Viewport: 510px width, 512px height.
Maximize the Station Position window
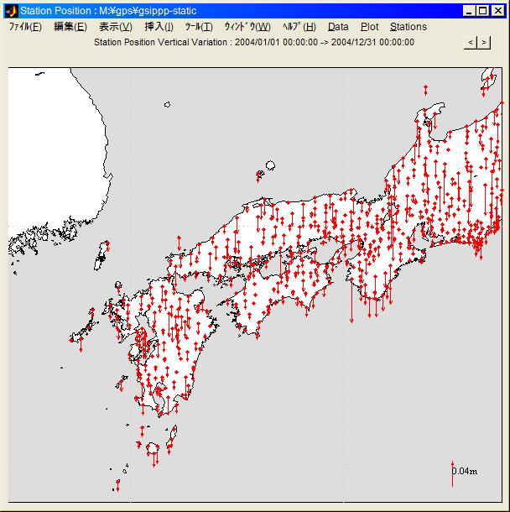point(482,11)
